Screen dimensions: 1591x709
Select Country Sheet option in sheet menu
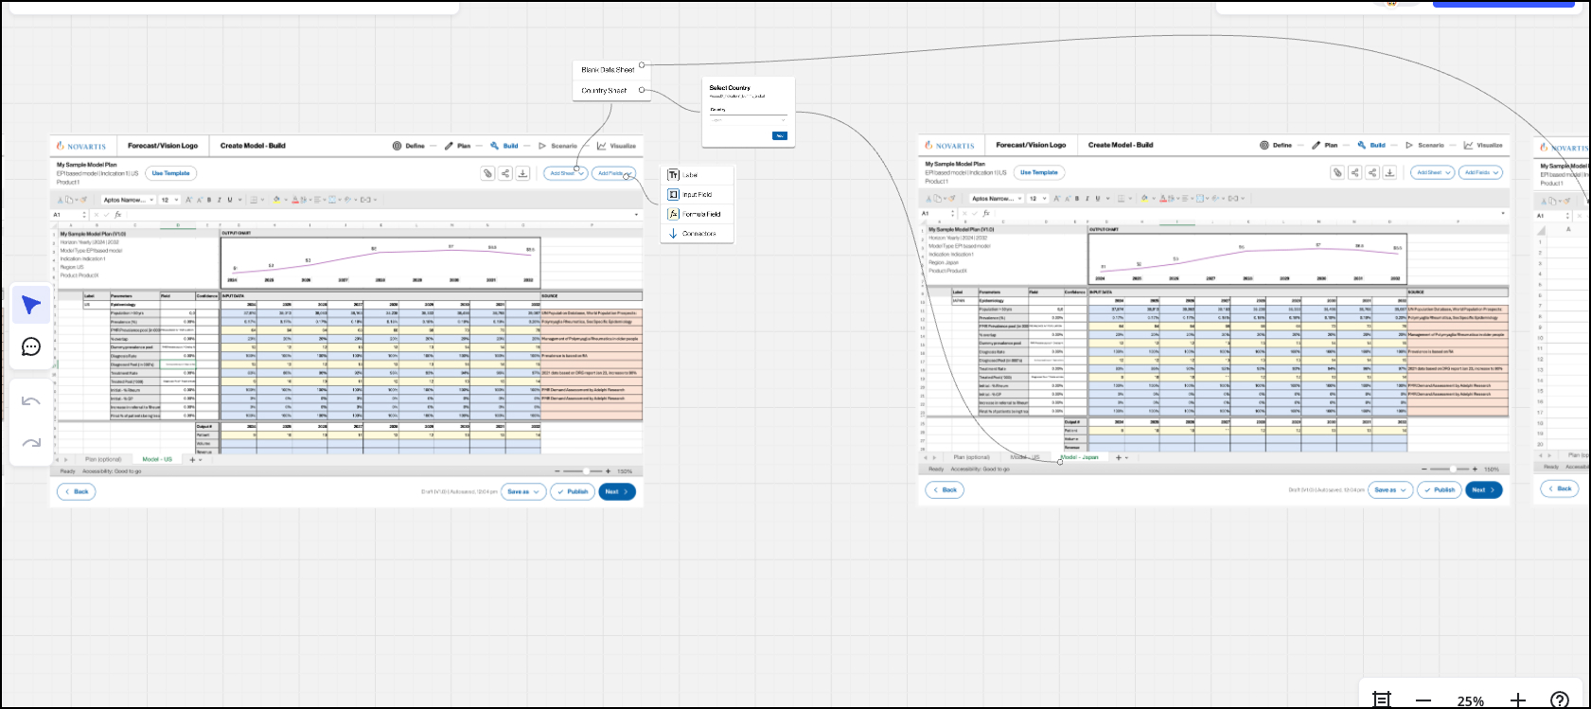click(x=605, y=91)
